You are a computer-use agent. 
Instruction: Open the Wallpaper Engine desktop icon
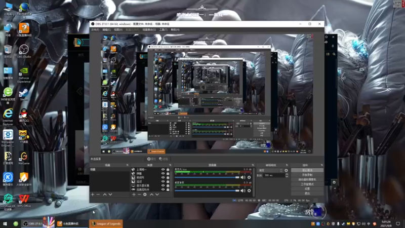tap(8, 138)
